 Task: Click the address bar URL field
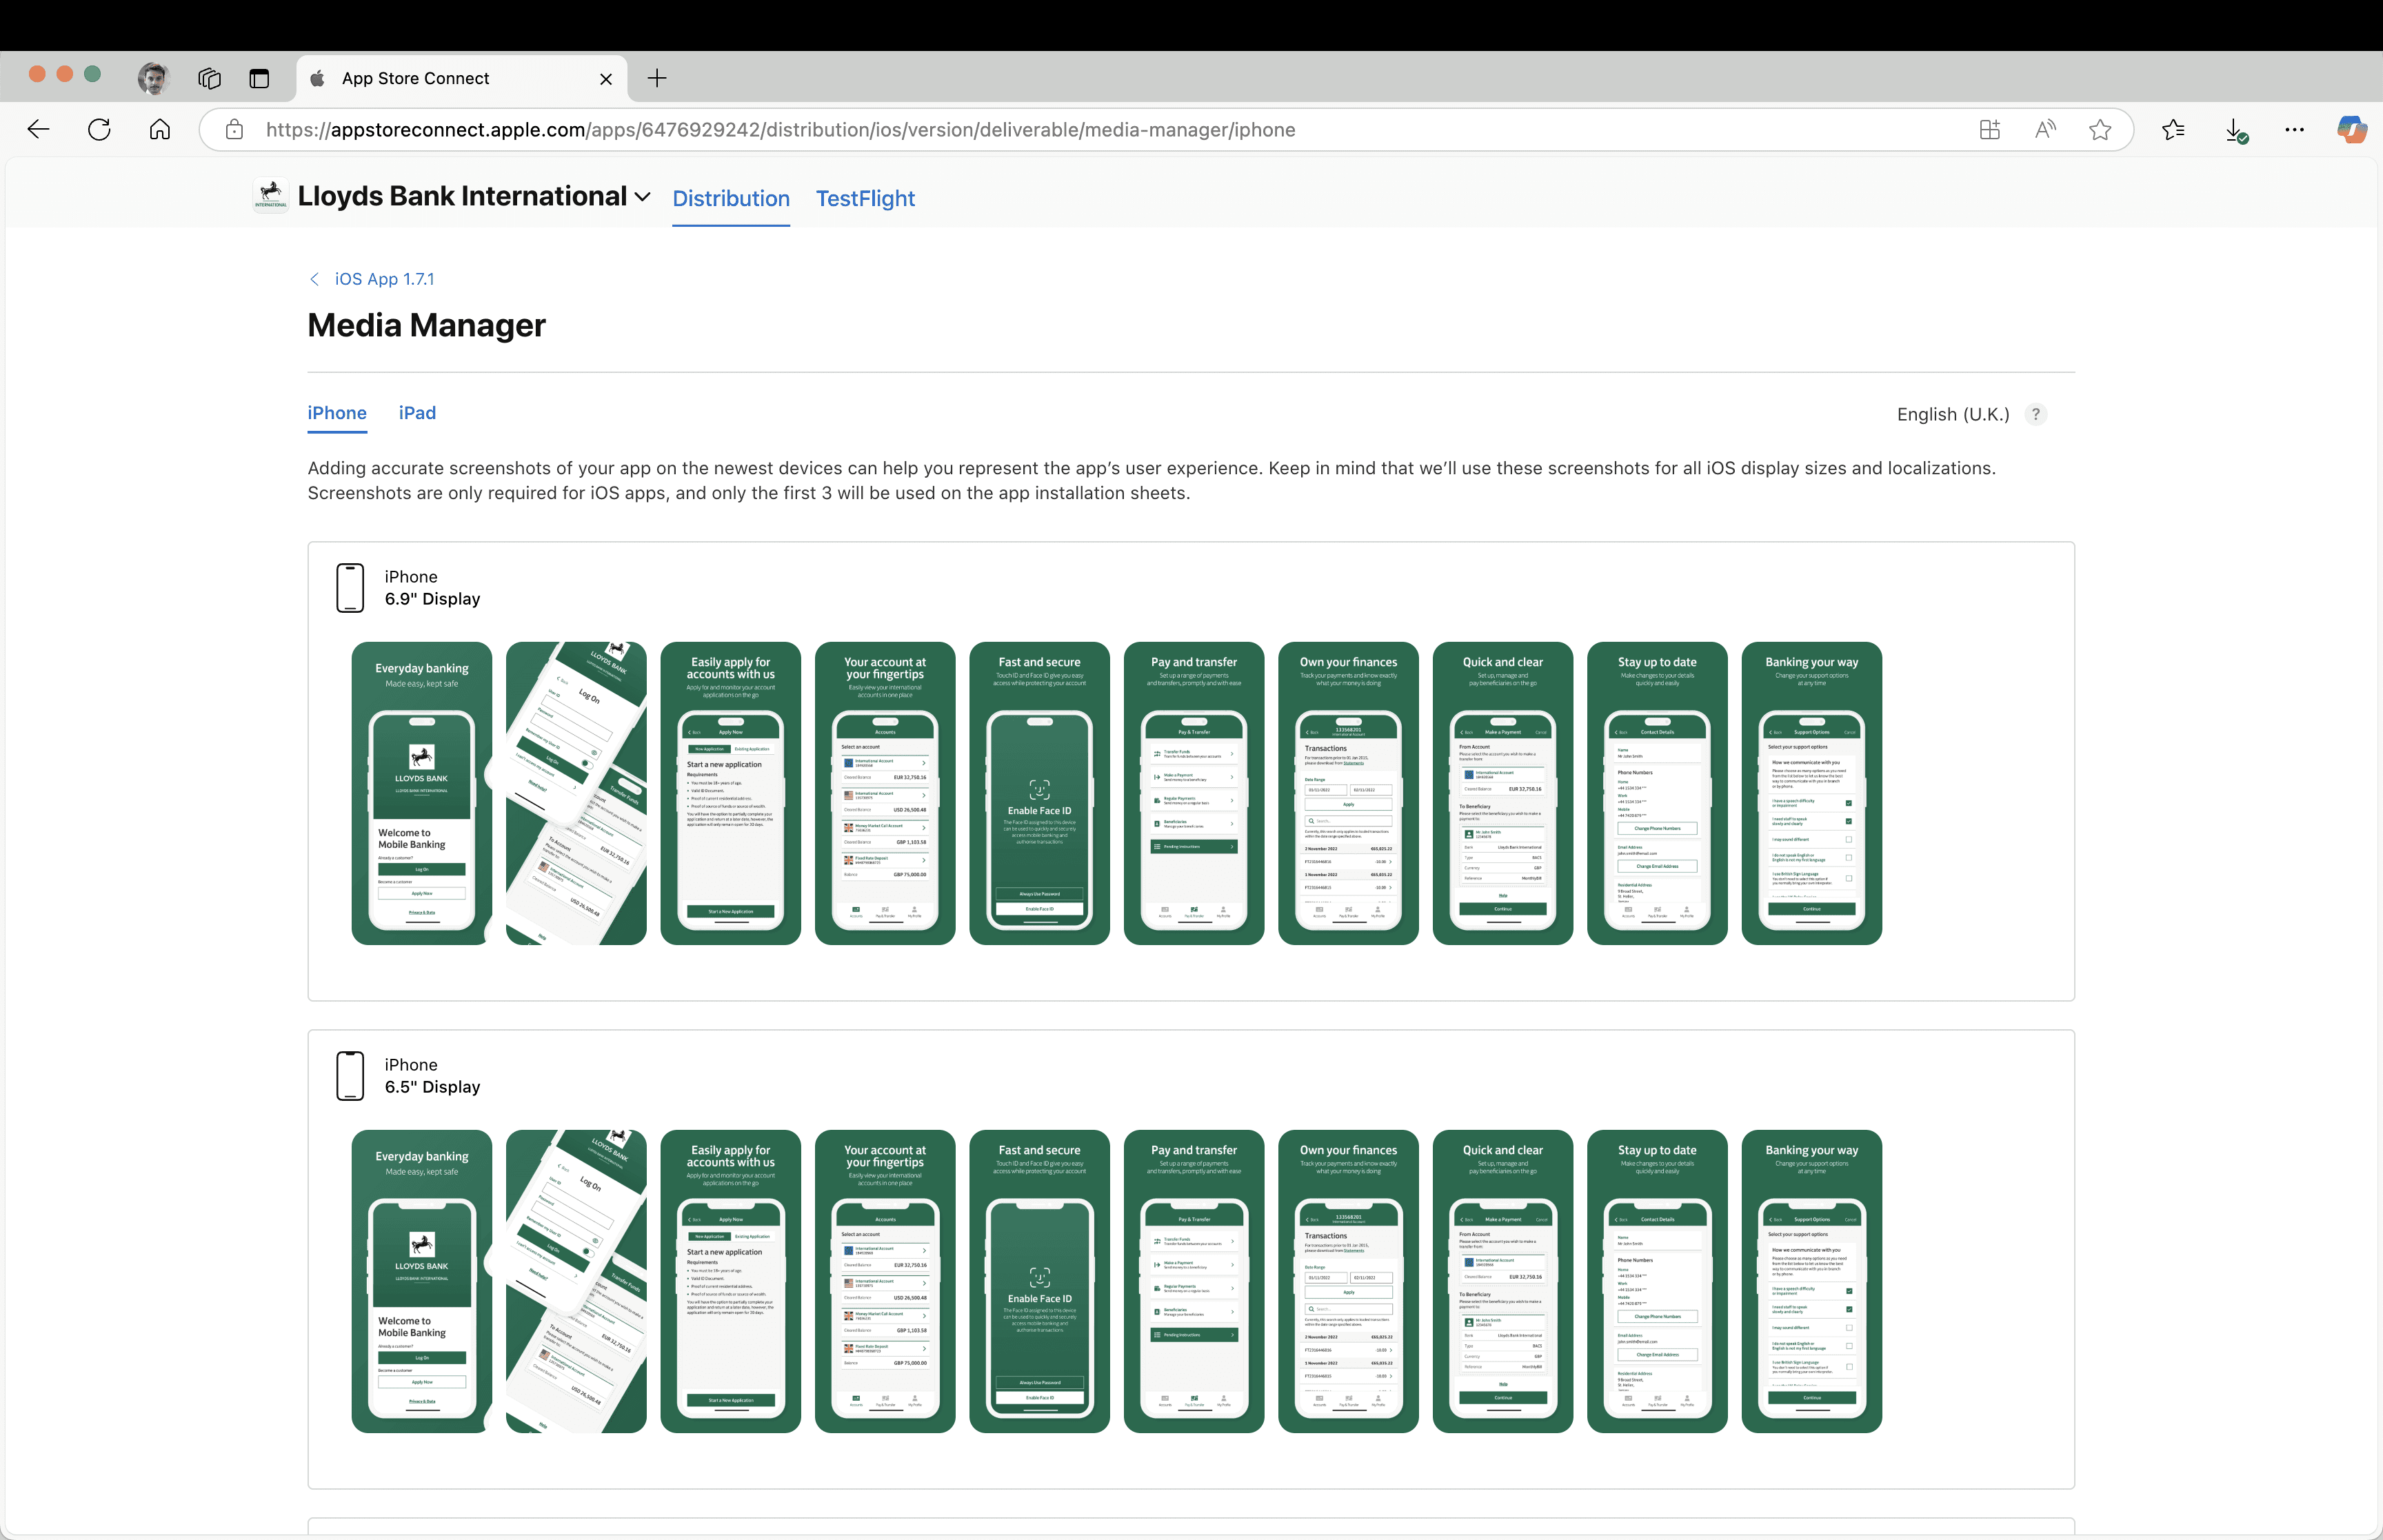[x=780, y=130]
